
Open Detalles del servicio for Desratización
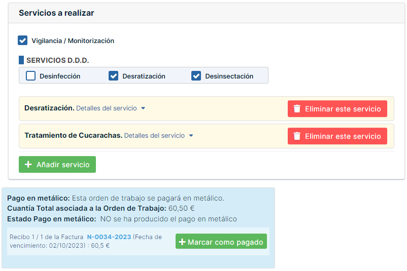(x=107, y=108)
